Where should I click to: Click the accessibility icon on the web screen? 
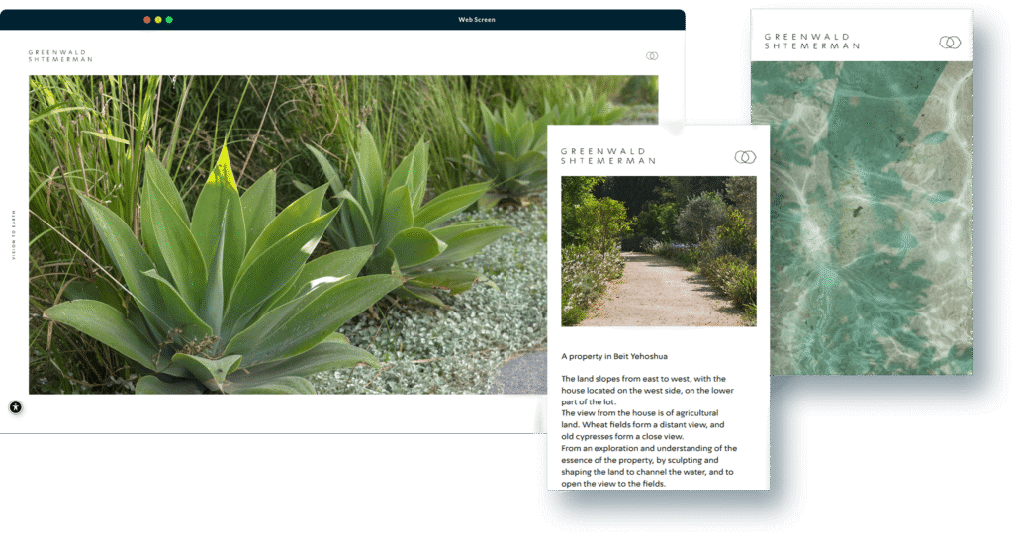coord(16,406)
